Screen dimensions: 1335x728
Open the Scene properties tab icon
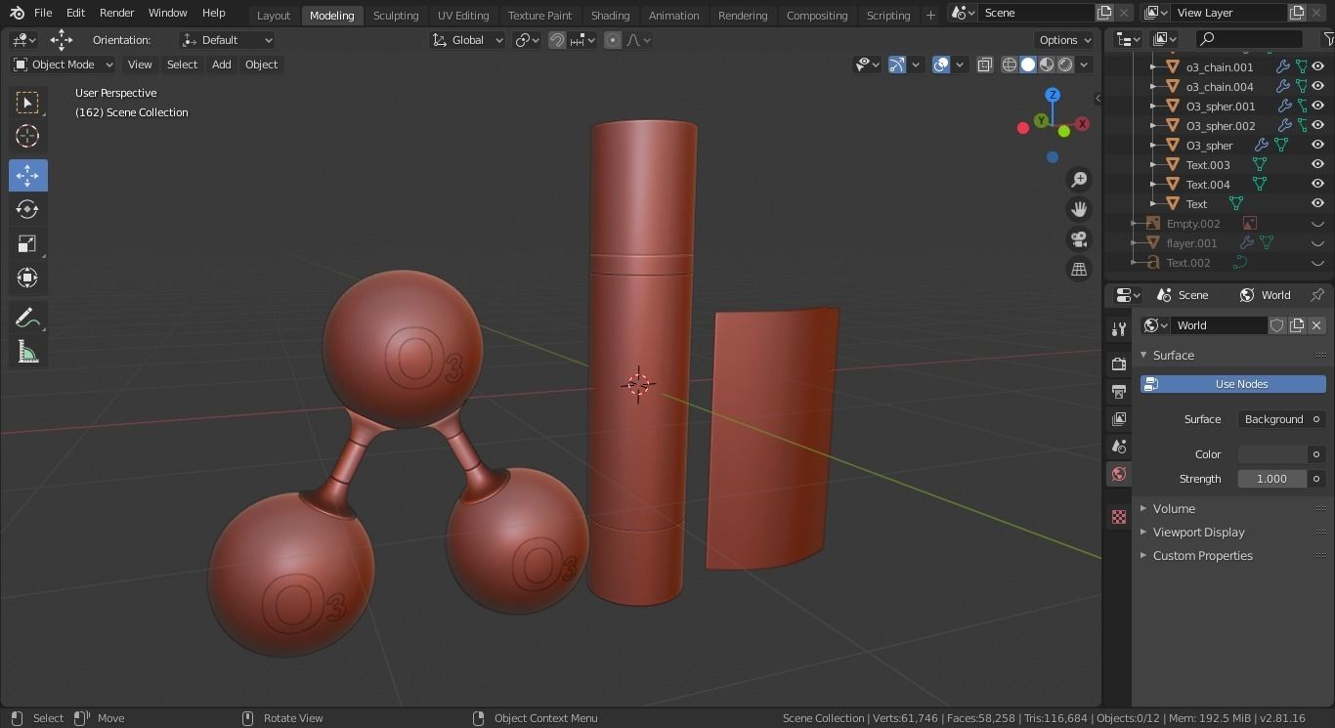1119,446
